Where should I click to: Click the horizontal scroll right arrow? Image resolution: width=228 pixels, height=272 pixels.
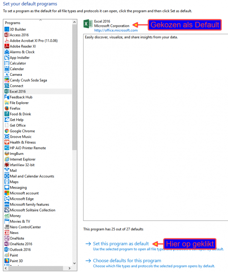pyautogui.click(x=70, y=268)
